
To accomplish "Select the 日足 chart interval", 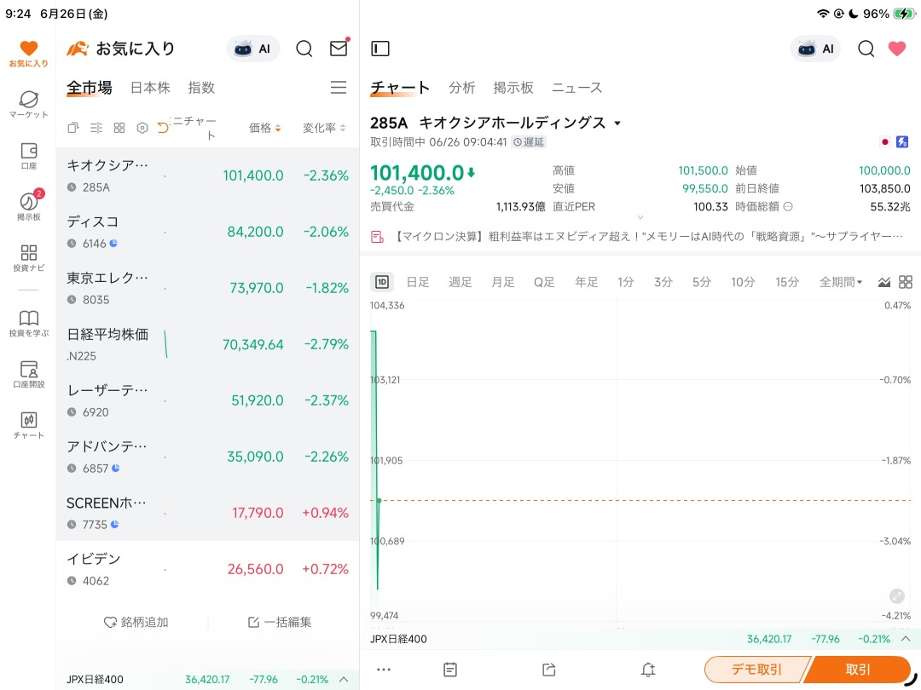I will [x=418, y=282].
